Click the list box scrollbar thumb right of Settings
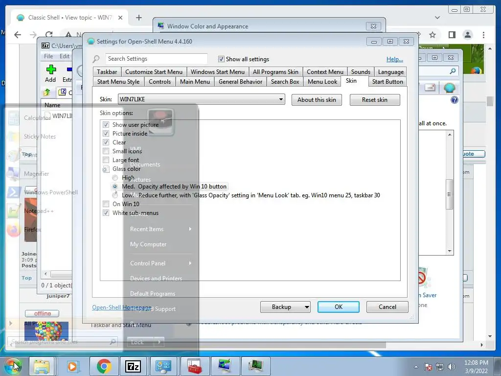This screenshot has width=501, height=376. point(449,194)
